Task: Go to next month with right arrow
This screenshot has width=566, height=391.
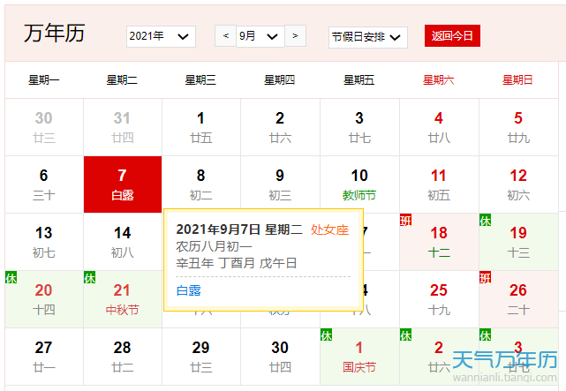Action: [x=295, y=35]
